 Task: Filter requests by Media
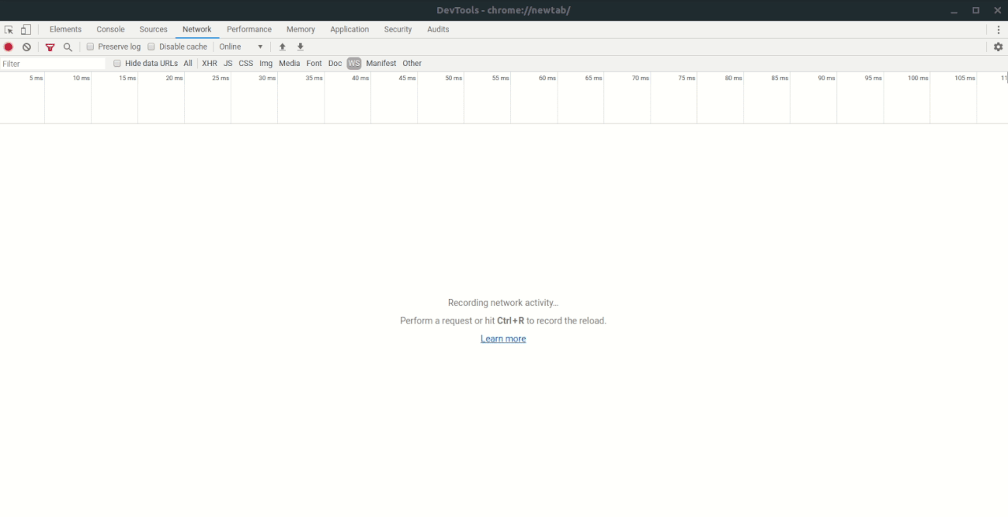pyautogui.click(x=289, y=64)
